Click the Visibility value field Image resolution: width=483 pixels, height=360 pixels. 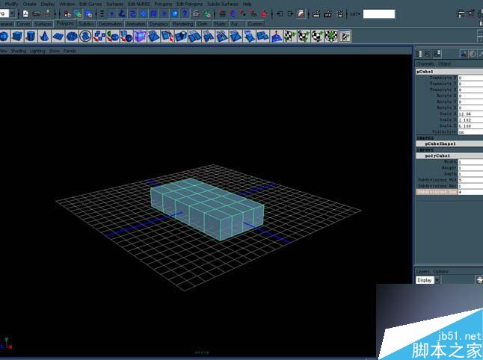(470, 132)
